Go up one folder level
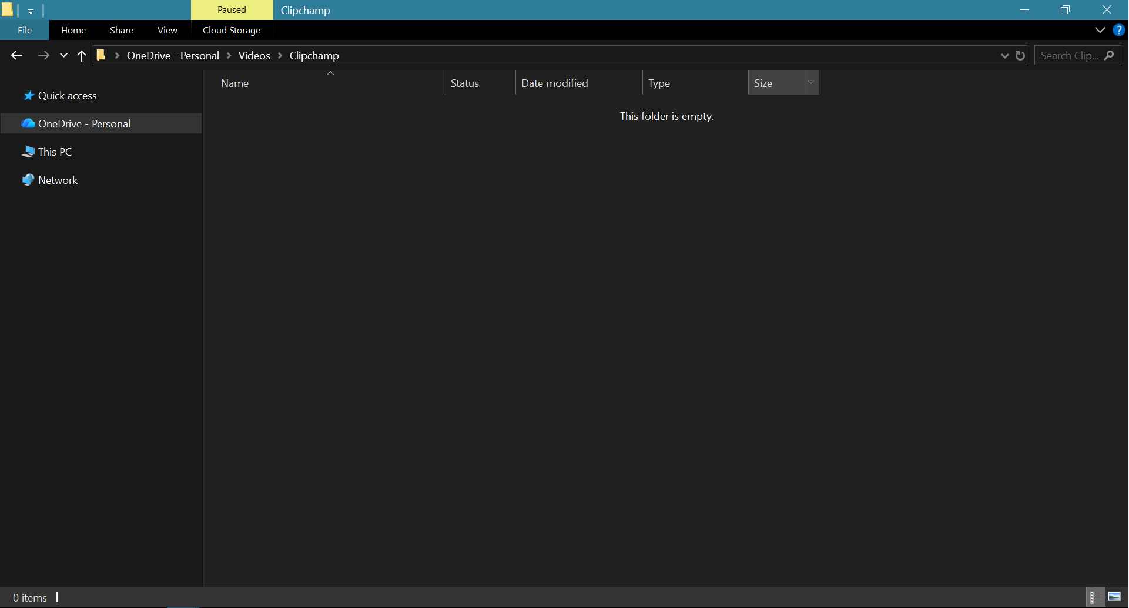 click(x=82, y=55)
